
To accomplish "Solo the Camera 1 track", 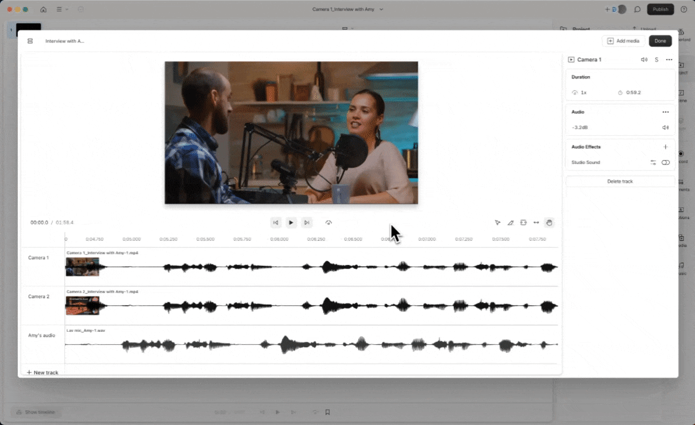I will coord(656,60).
